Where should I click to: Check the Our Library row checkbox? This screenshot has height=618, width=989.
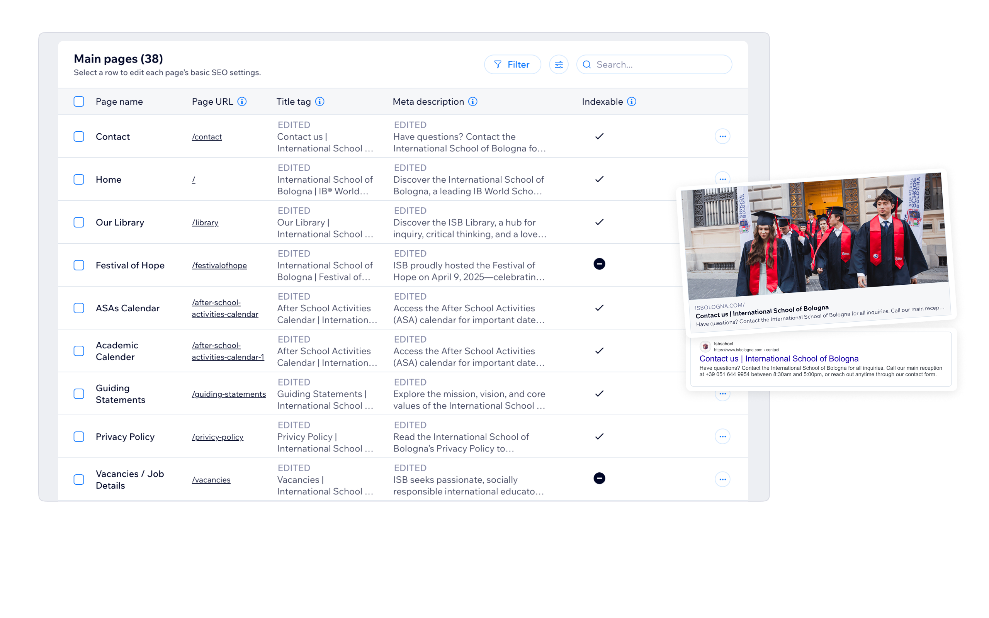click(79, 222)
